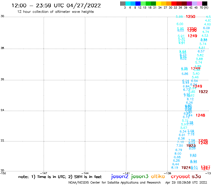211x185 pixels.
Task: Click the pink 70 ft legend swatch
Action: (199, 3)
